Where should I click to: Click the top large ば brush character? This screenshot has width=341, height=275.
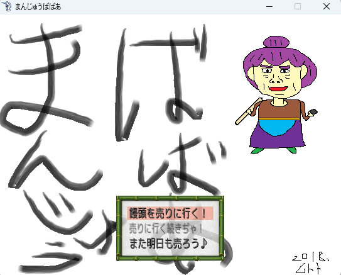coord(161,83)
